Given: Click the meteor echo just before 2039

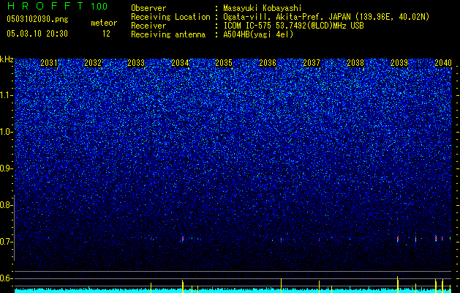Looking at the screenshot, I should pyautogui.click(x=398, y=240).
